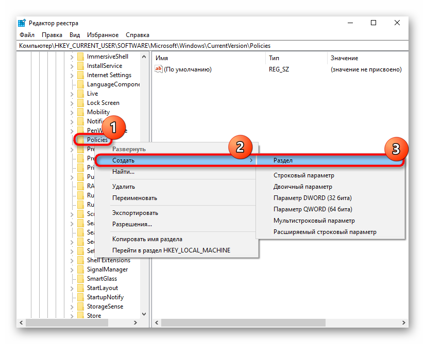The width and height of the screenshot is (425, 344).
Task: Click Экспортировать in the context menu
Action: pos(135,213)
